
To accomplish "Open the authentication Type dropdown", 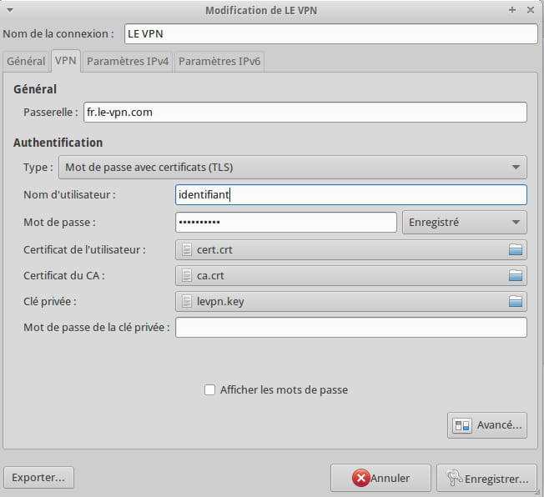I will [293, 167].
